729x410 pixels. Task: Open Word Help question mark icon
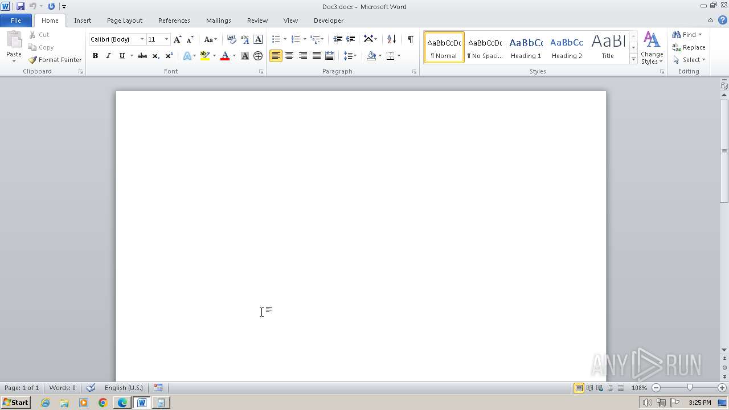point(722,20)
